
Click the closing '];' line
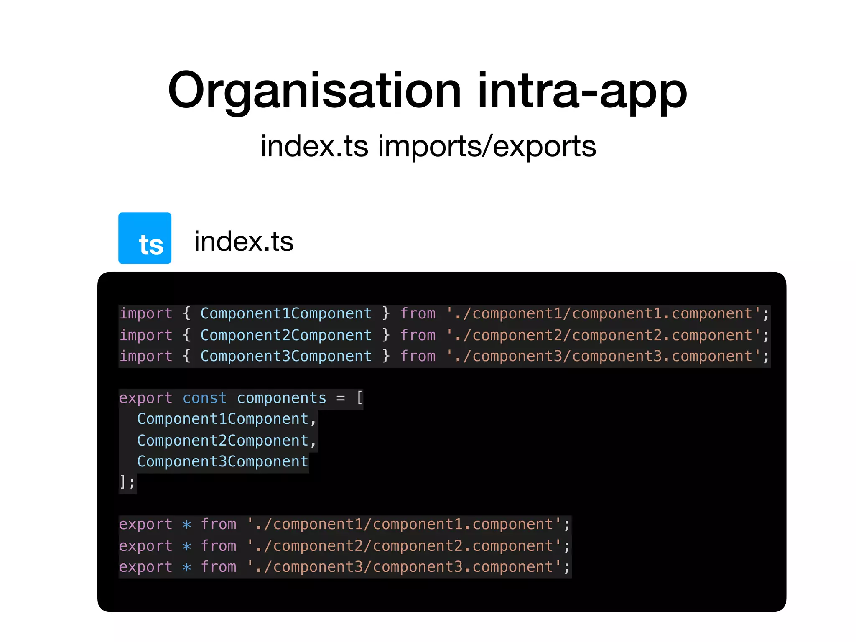point(127,483)
